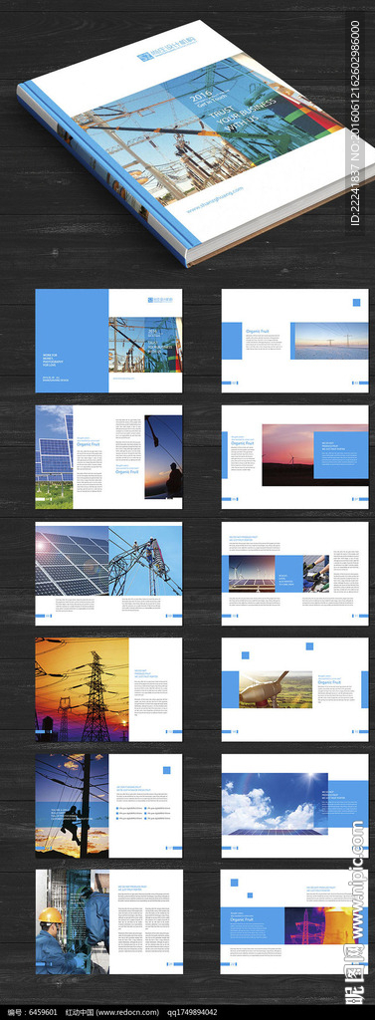Select the thermal imaging tower spread
Image resolution: width=375 pixels, height=1020 pixels.
(295, 921)
